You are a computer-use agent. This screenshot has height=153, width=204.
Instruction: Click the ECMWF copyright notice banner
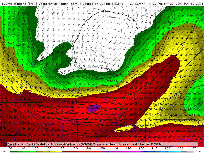[x=102, y=144]
